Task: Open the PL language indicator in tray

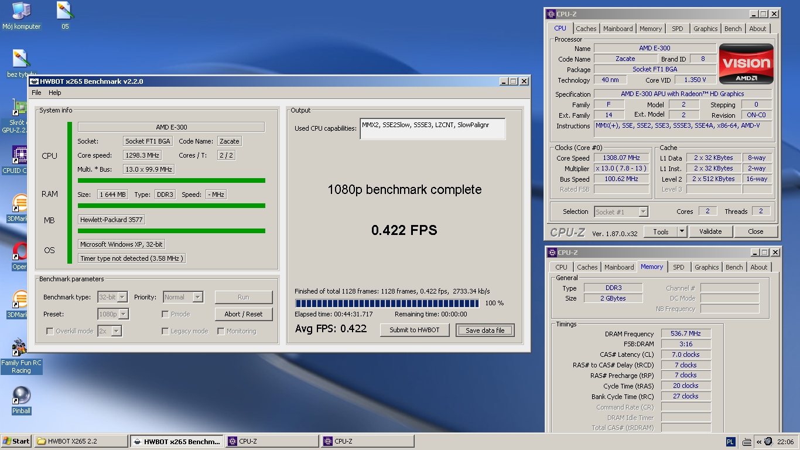Action: [x=730, y=442]
